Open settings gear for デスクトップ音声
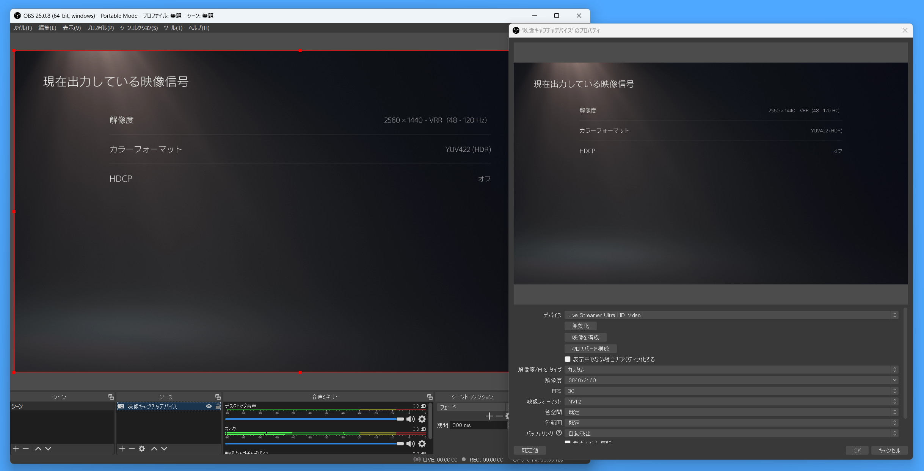The width and height of the screenshot is (924, 471). pyautogui.click(x=422, y=419)
